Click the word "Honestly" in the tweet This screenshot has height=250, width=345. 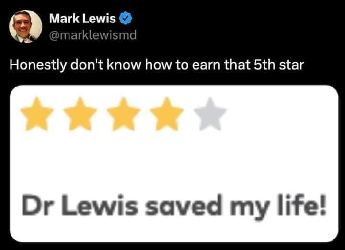point(38,65)
